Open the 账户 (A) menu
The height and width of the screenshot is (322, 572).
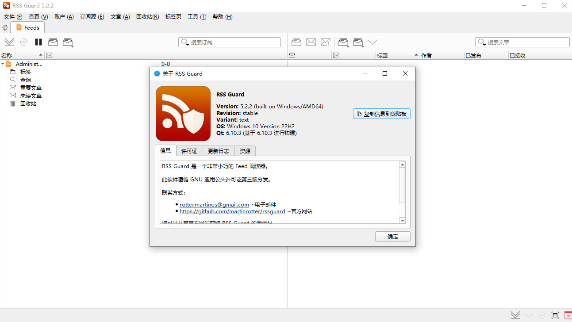[x=64, y=17]
